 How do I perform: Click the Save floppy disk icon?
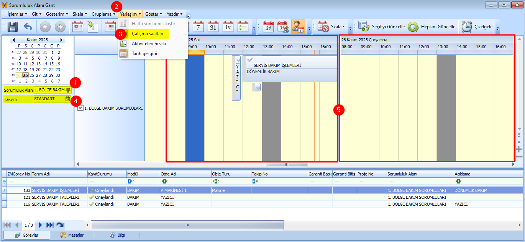[x=13, y=27]
